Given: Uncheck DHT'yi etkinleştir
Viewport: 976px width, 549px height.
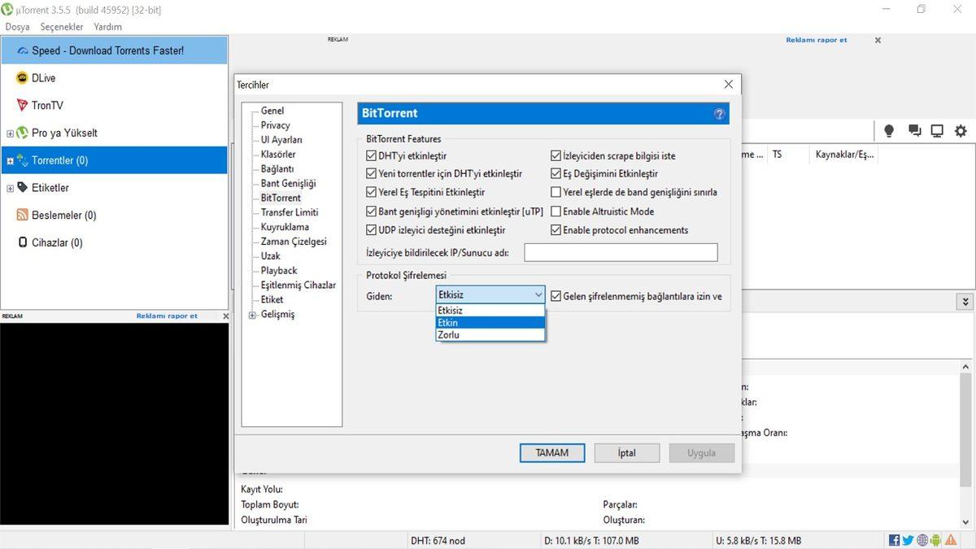Looking at the screenshot, I should (x=371, y=155).
